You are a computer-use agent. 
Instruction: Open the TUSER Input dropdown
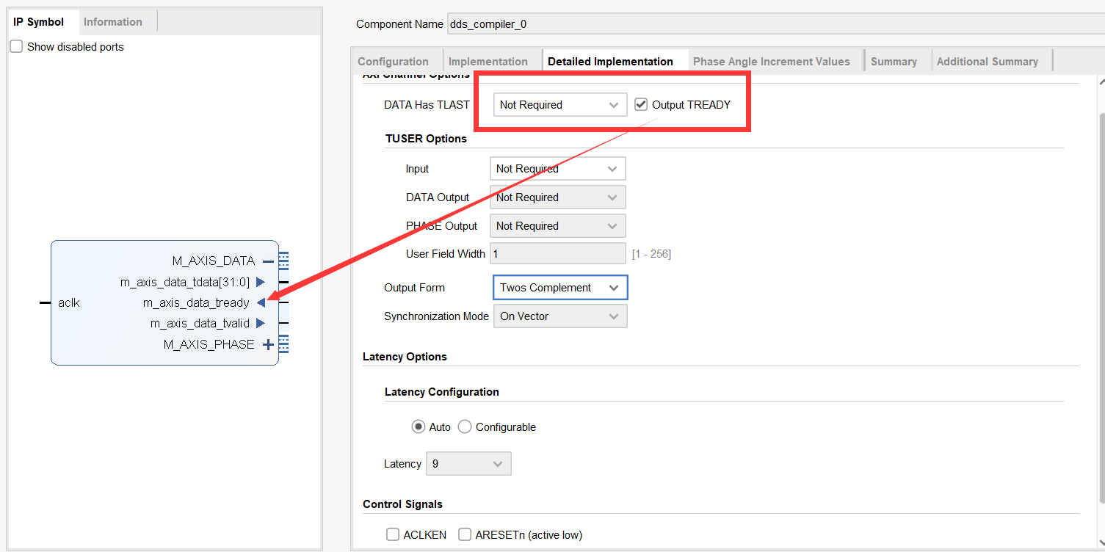tap(557, 169)
